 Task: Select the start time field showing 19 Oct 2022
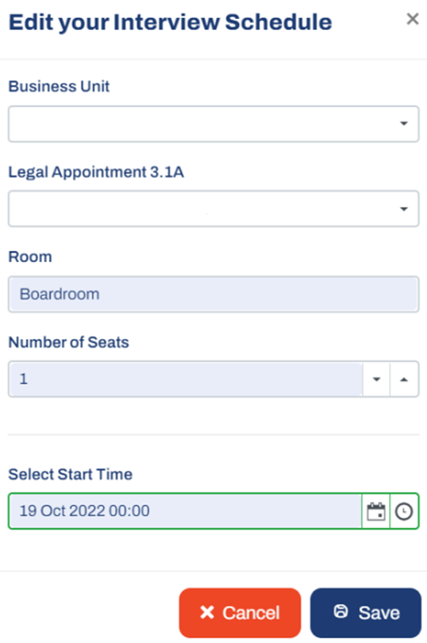(x=185, y=511)
